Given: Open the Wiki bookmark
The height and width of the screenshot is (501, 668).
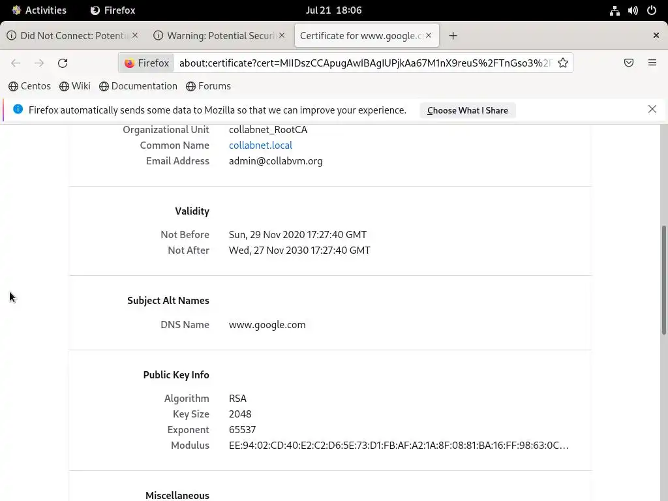Looking at the screenshot, I should [75, 86].
